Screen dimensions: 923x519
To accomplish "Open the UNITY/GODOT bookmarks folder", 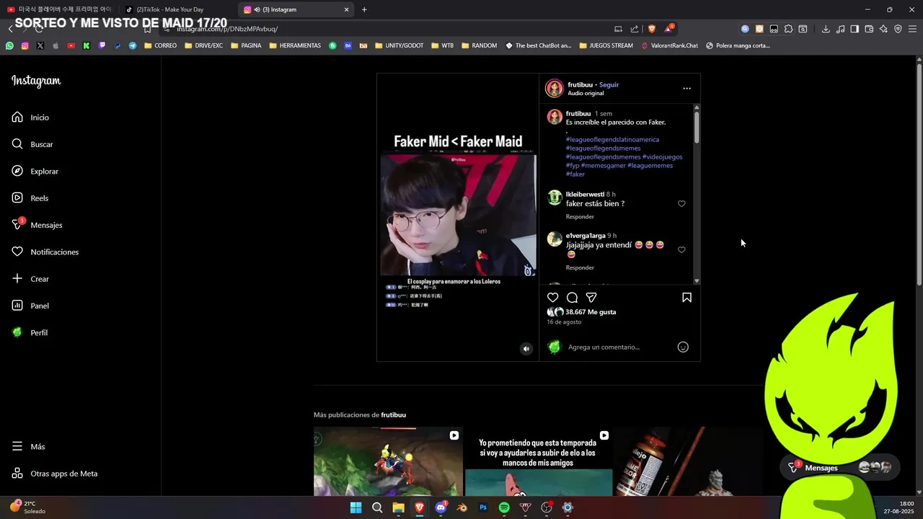I will [x=399, y=45].
